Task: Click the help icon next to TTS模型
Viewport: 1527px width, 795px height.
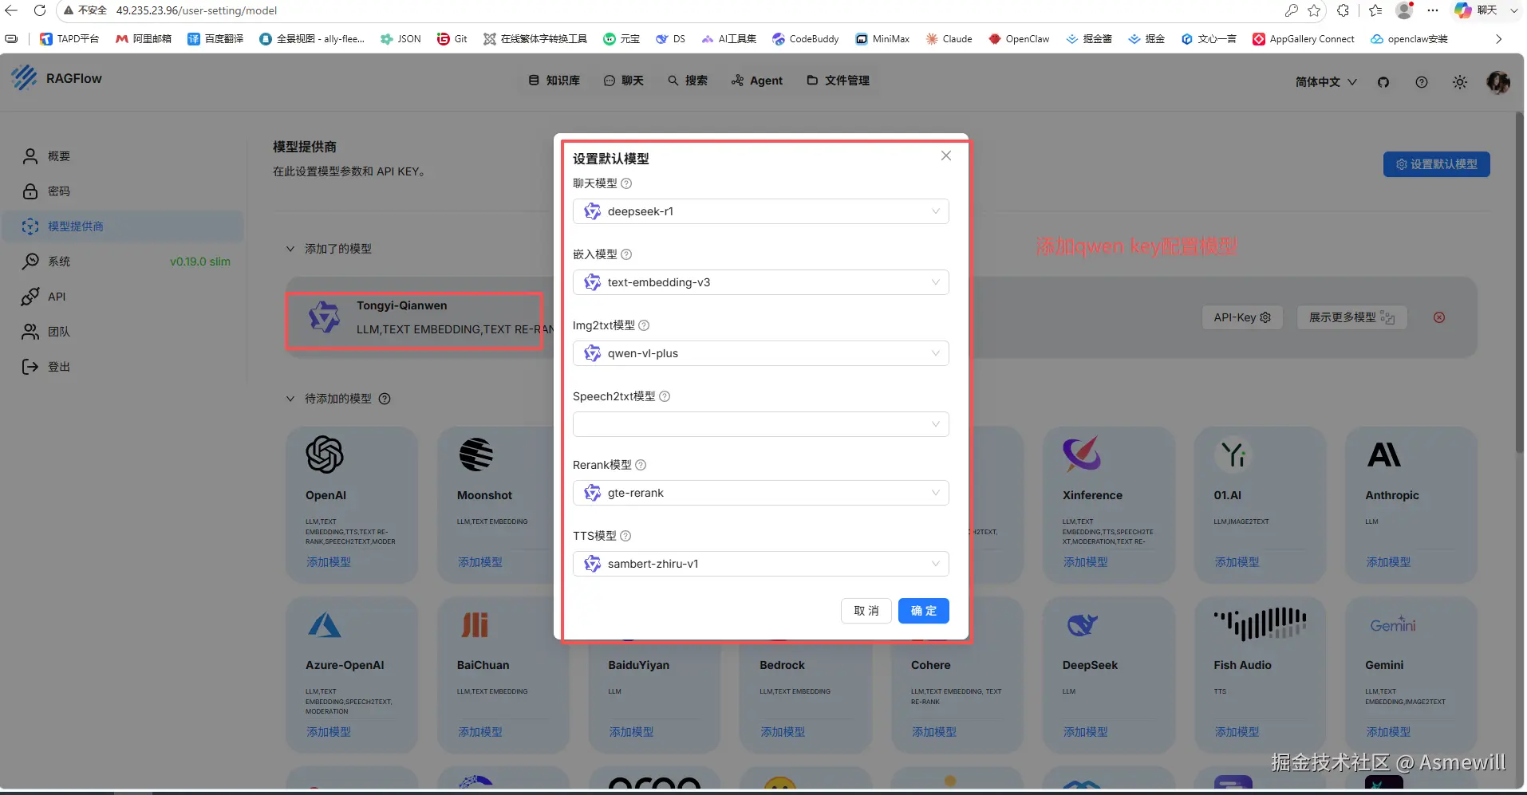Action: [x=625, y=536]
